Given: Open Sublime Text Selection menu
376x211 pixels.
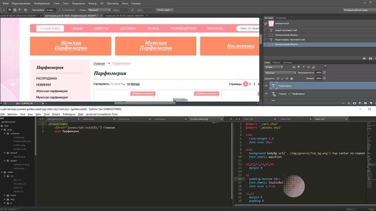Looking at the screenshot, I should (12, 114).
